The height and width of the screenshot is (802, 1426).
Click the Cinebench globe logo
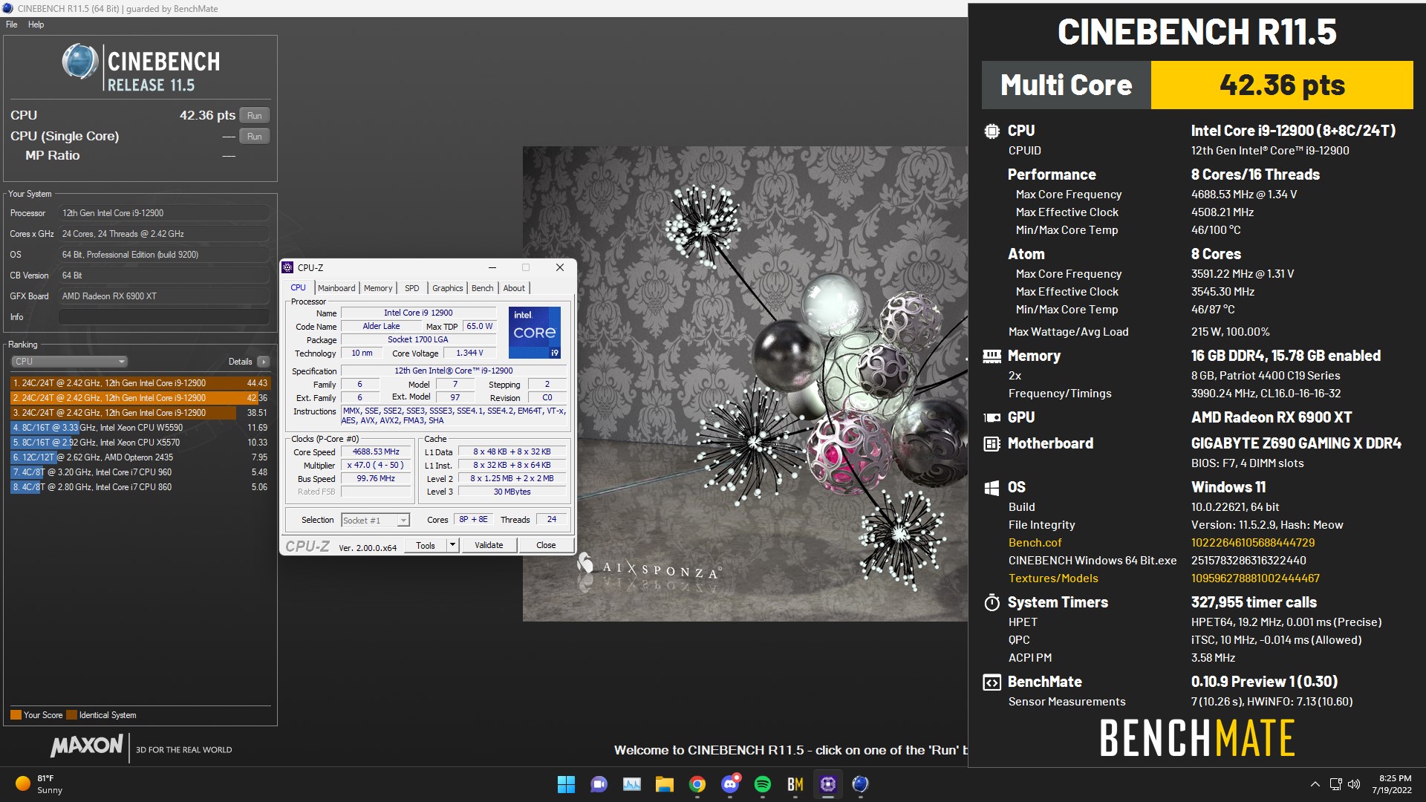[80, 62]
